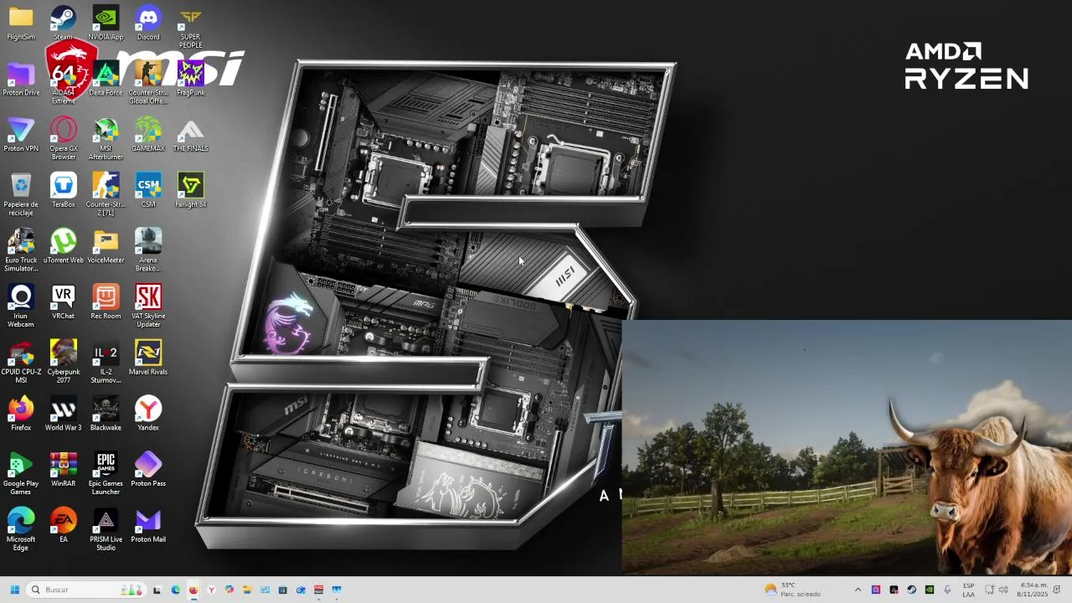
Task: Open the CPUID CPU-Z MSI shortcut
Action: (x=21, y=363)
